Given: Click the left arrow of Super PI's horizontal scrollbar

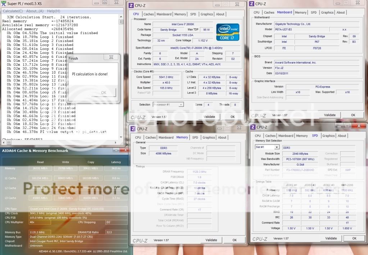Looking at the screenshot, I should click(x=4, y=142).
